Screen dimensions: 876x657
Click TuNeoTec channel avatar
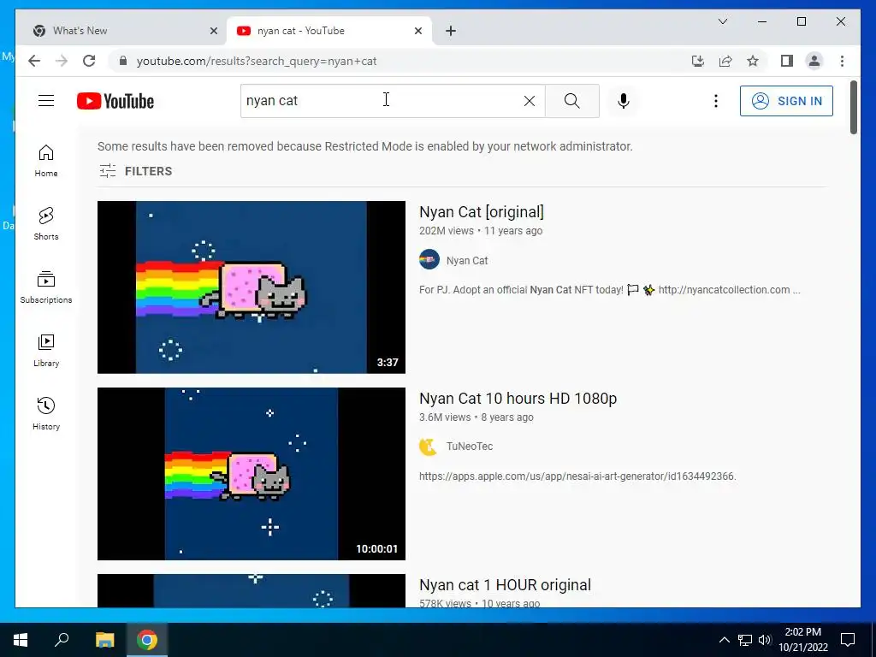428,447
